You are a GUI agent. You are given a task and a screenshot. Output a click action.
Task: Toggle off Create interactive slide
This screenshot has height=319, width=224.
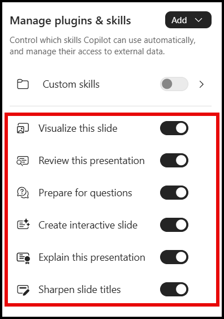[174, 225]
